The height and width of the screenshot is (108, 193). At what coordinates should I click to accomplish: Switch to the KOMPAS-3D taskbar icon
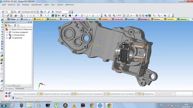[100, 105]
